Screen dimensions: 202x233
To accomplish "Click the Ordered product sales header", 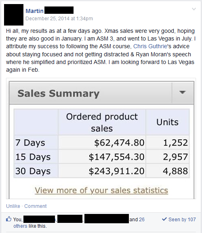I will click(x=102, y=122).
